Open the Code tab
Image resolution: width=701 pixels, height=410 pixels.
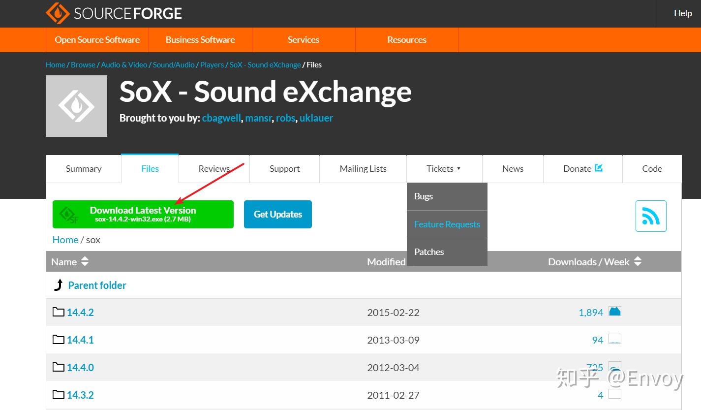[652, 169]
